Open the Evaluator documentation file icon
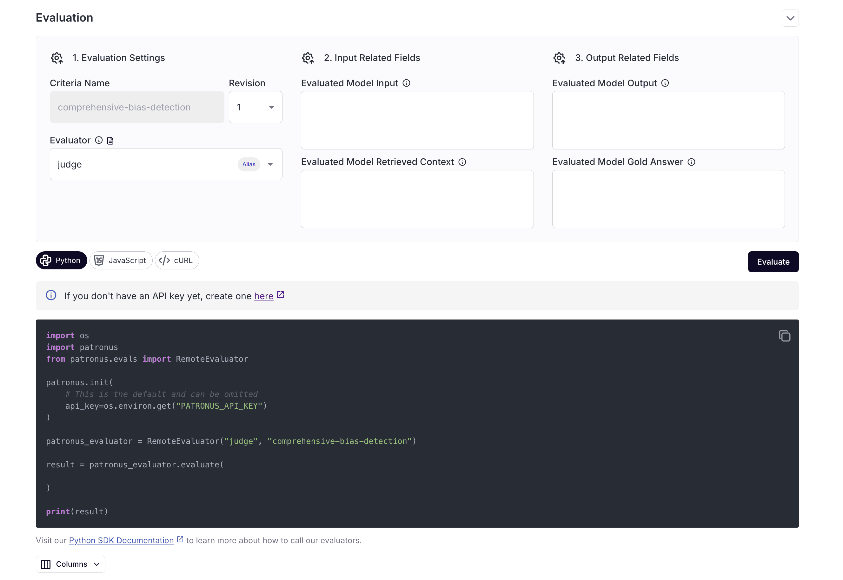Viewport: 843px width, 580px height. click(110, 141)
